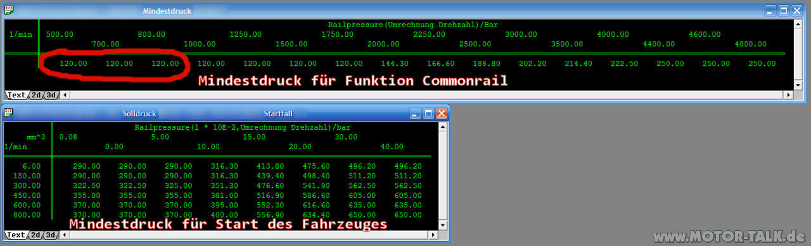Click the 0.08 mm^3 column header

(x=68, y=137)
